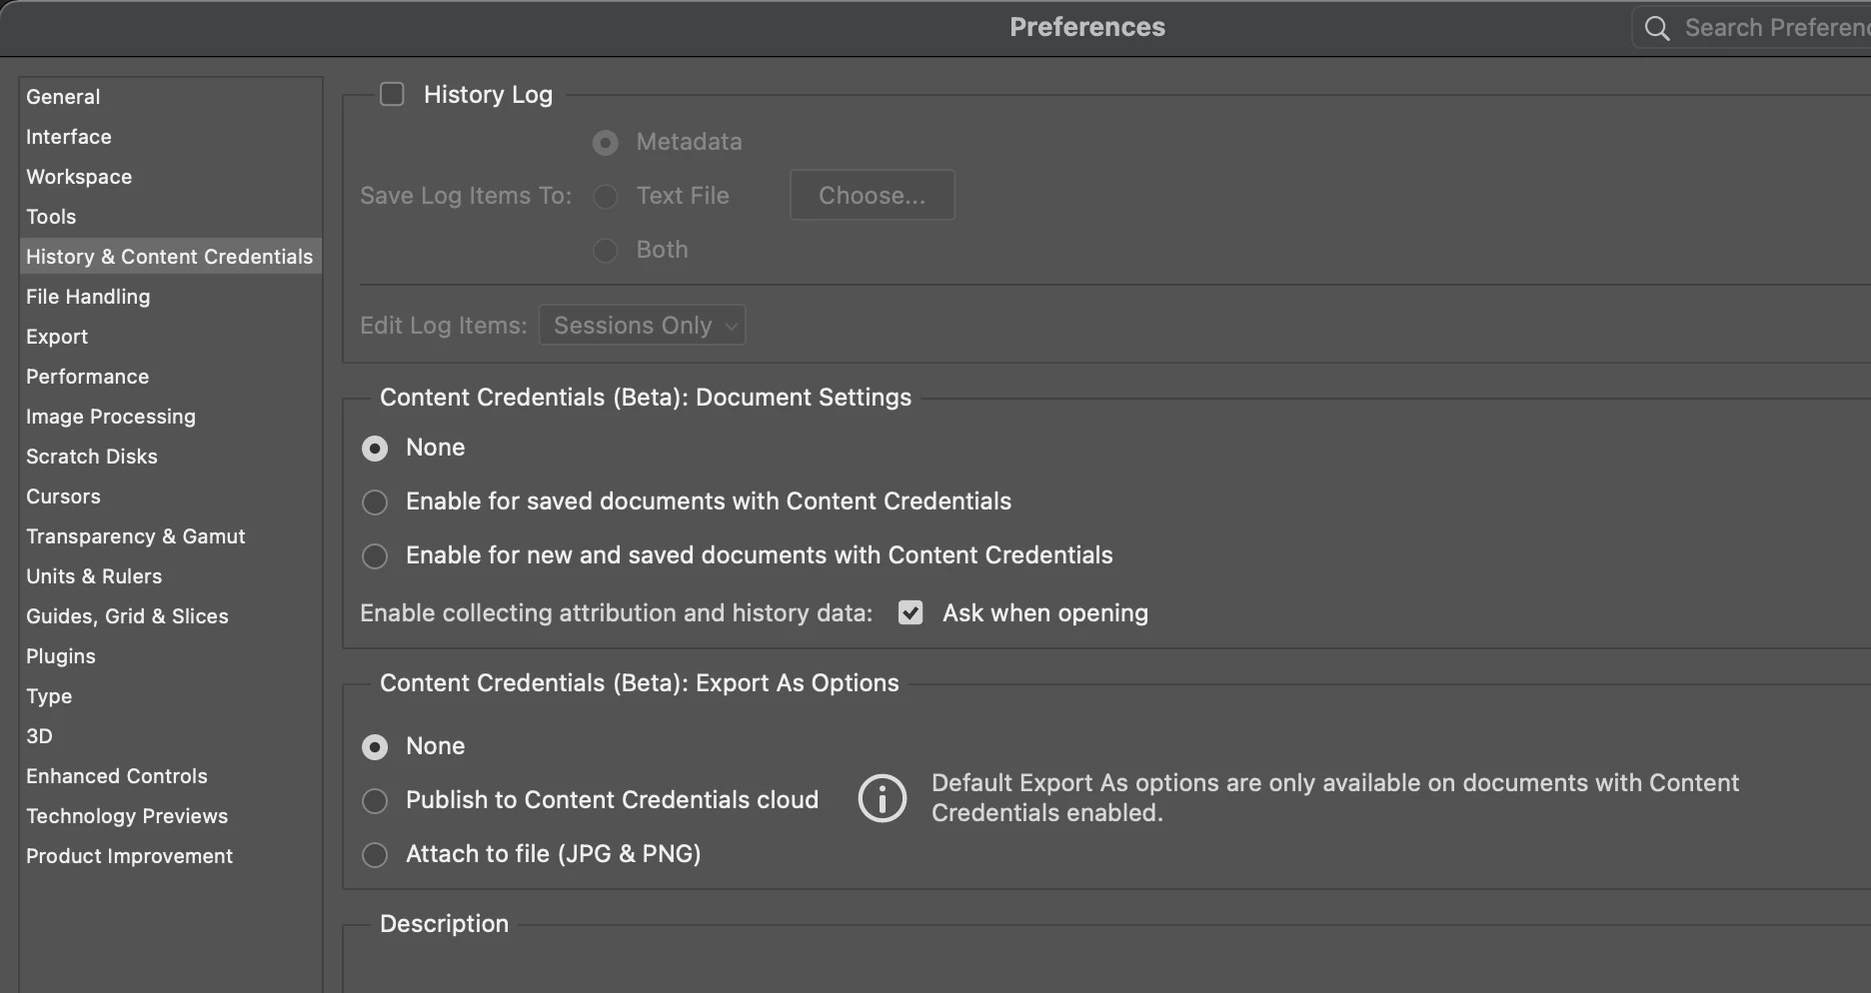
Task: Choose Publish to Content Credentials cloud
Action: point(375,800)
